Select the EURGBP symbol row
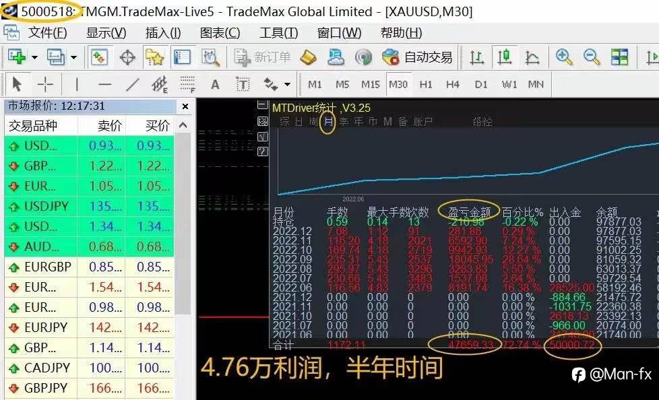The height and width of the screenshot is (400, 659). pos(89,267)
